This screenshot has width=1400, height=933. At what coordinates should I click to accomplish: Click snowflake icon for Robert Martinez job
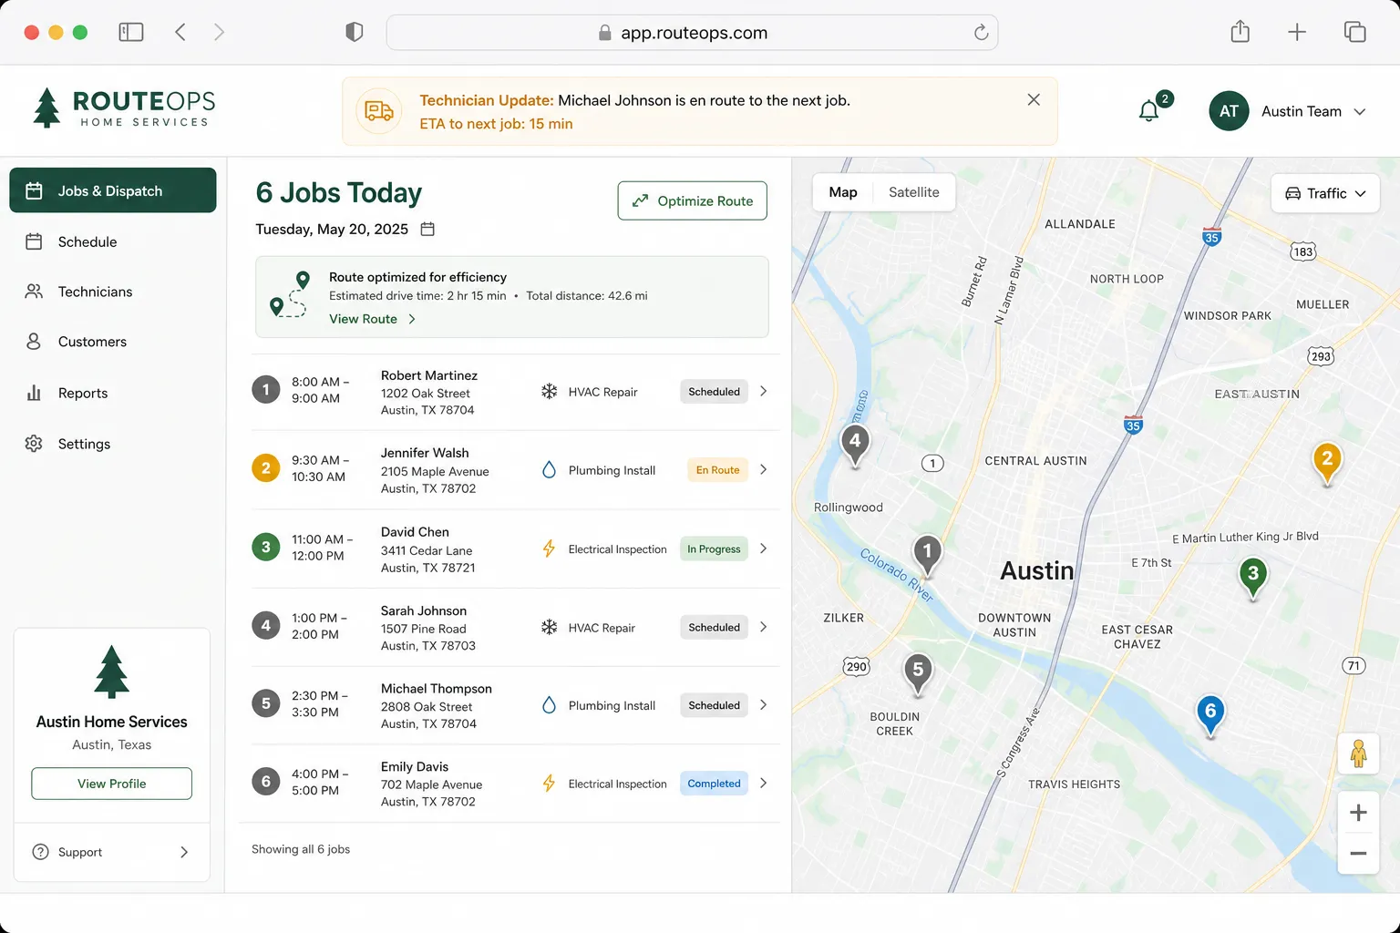(549, 391)
